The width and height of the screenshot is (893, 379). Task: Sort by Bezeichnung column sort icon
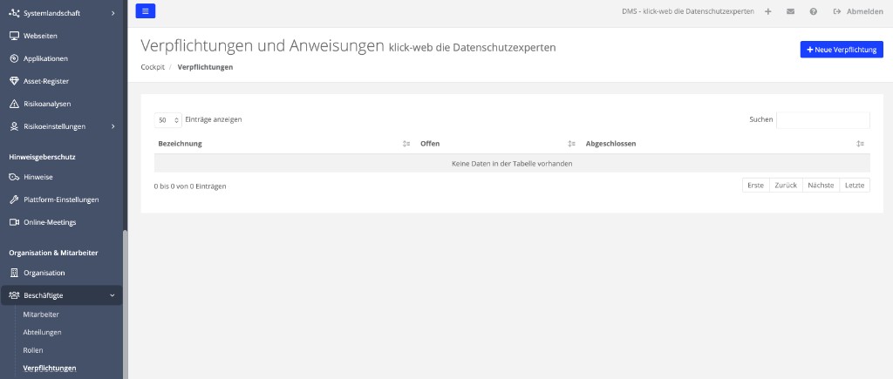pos(406,144)
